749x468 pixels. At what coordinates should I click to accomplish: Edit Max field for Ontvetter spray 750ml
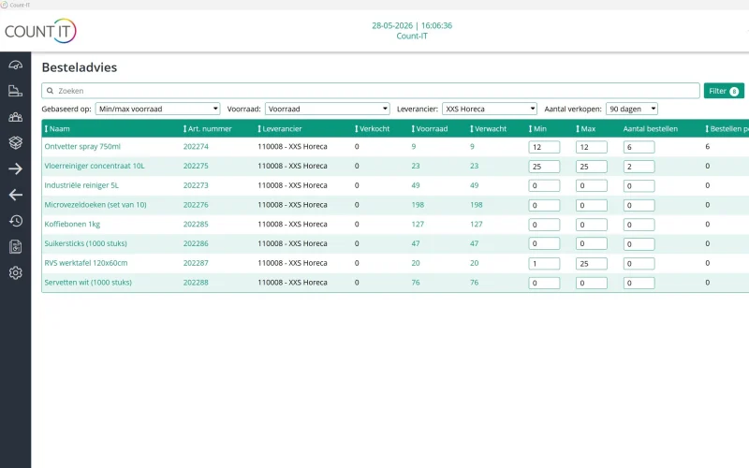pyautogui.click(x=592, y=147)
